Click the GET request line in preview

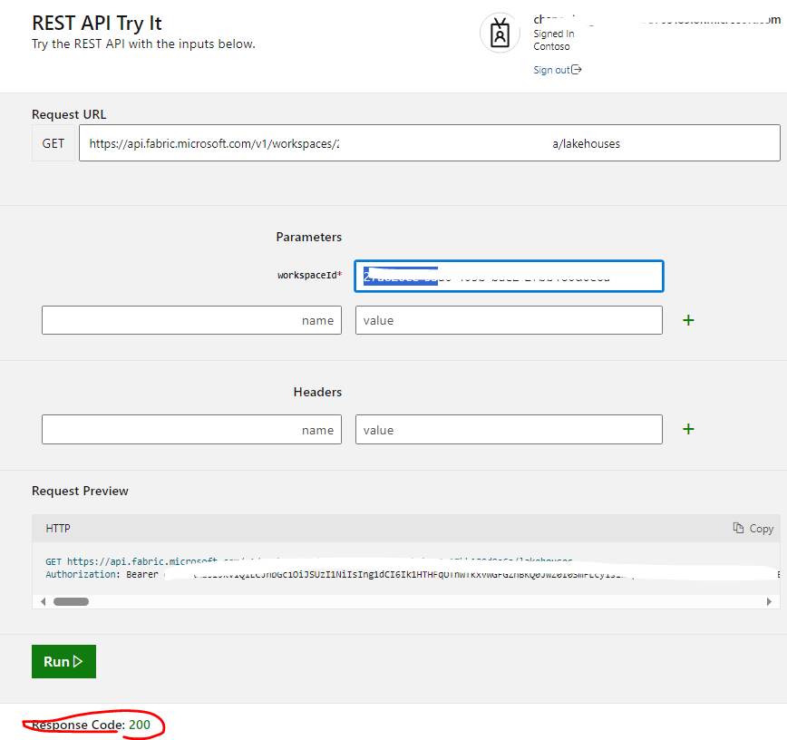[308, 561]
